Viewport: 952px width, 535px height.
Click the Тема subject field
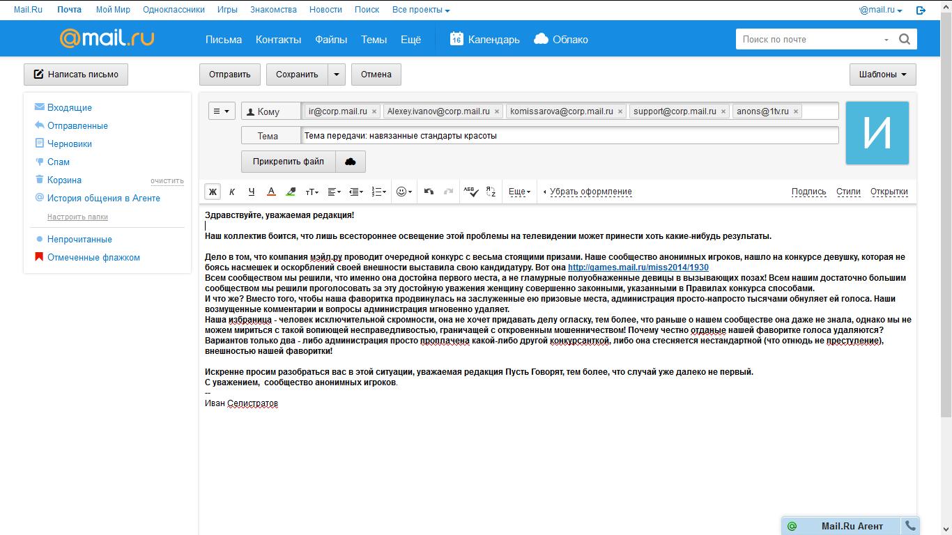pyautogui.click(x=570, y=136)
